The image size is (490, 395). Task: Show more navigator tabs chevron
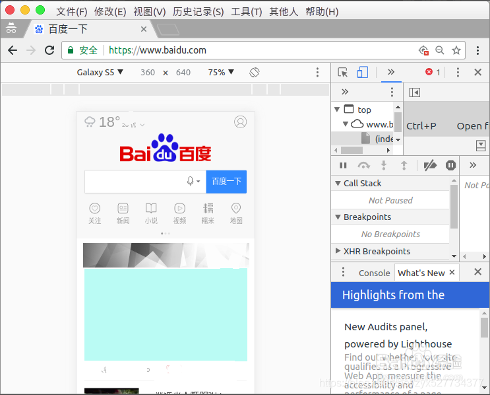click(x=345, y=92)
